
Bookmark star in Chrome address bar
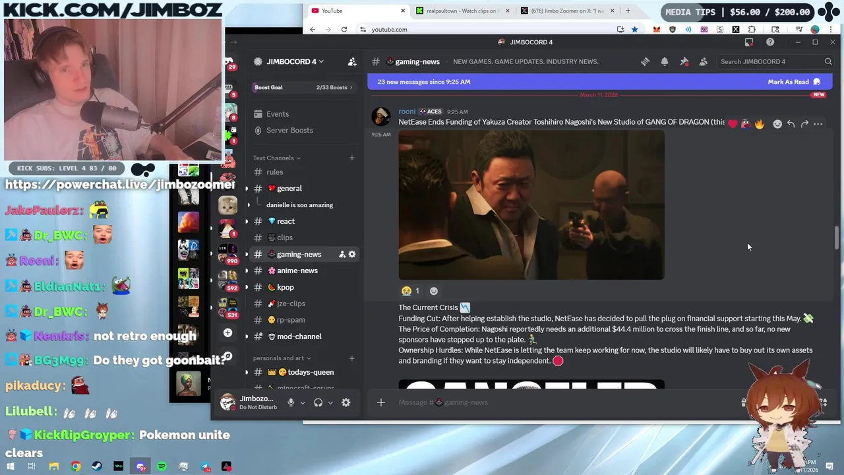(634, 29)
